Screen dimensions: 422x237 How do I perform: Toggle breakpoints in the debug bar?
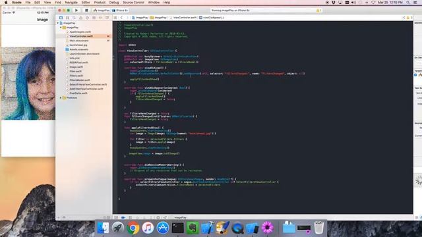pyautogui.click(x=123, y=217)
